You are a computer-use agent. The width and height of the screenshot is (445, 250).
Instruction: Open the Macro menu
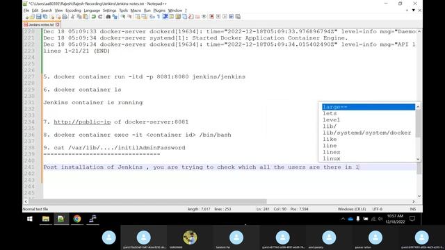point(136,10)
